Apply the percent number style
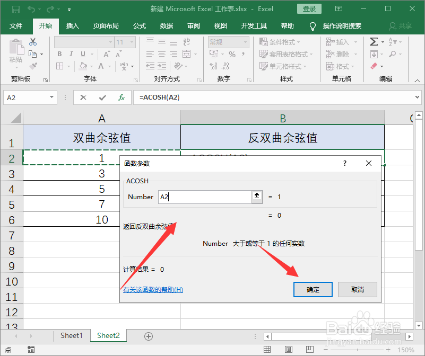425x356 pixels. tap(232, 54)
